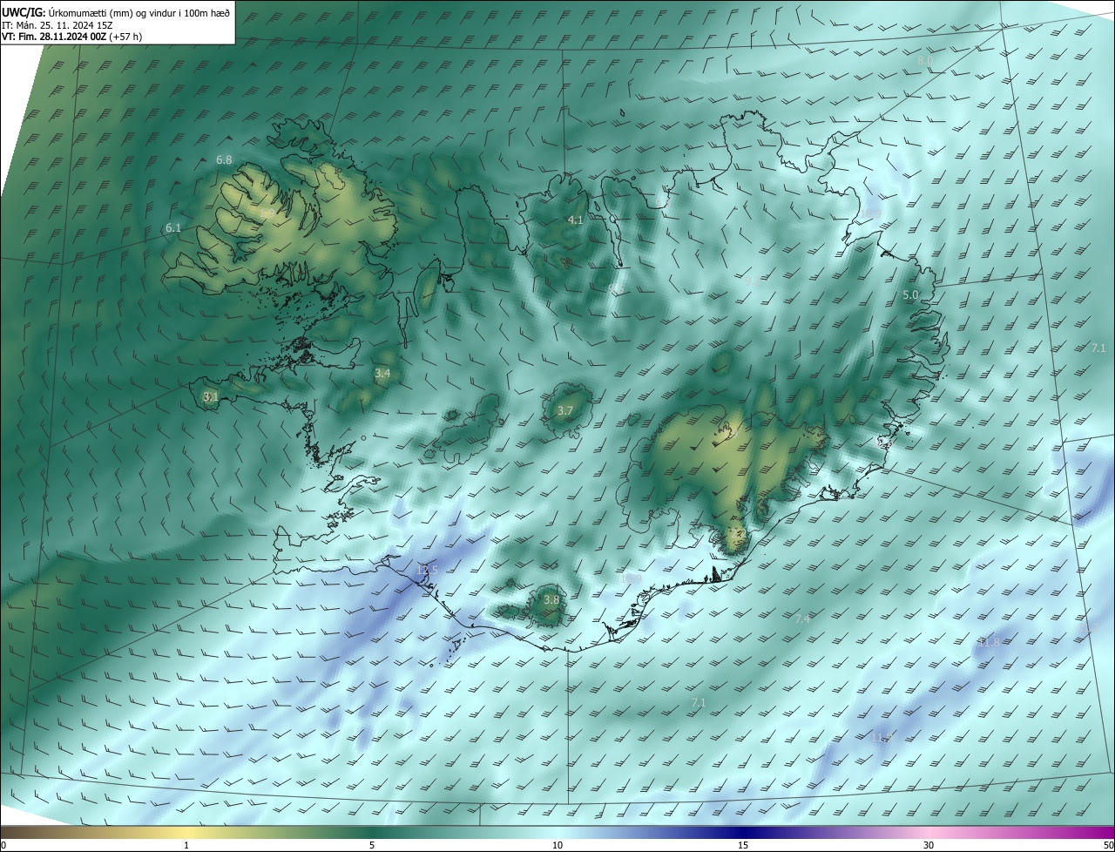
Task: Select the 6.1 value off the Westfjords
Action: 173,228
